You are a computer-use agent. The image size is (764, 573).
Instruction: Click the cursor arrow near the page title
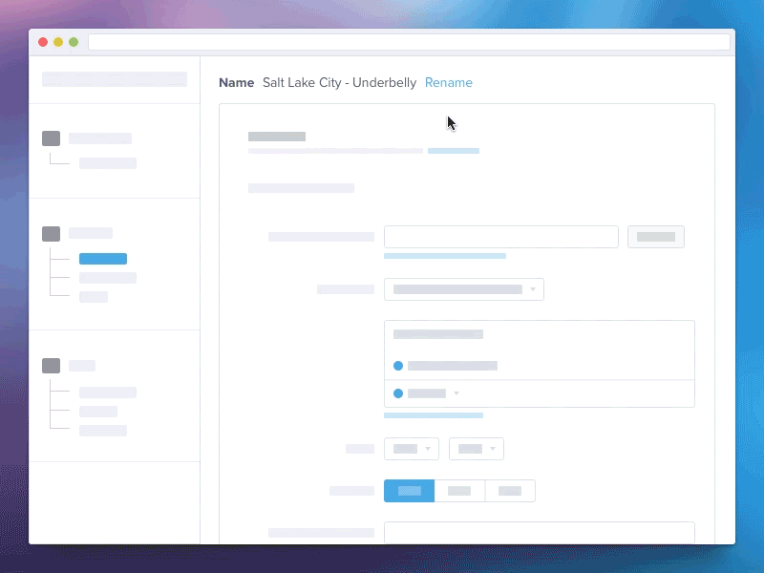tap(449, 122)
